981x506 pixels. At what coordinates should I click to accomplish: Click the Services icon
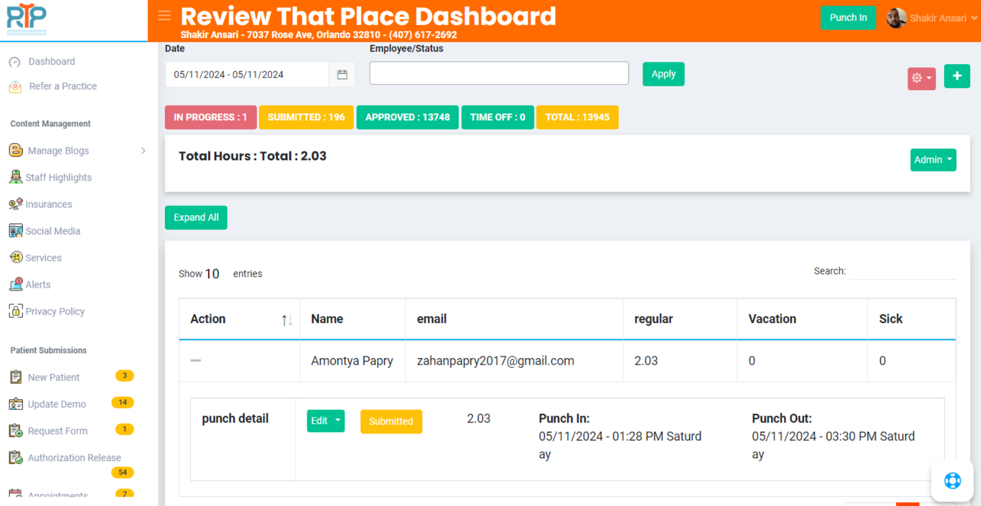point(15,258)
